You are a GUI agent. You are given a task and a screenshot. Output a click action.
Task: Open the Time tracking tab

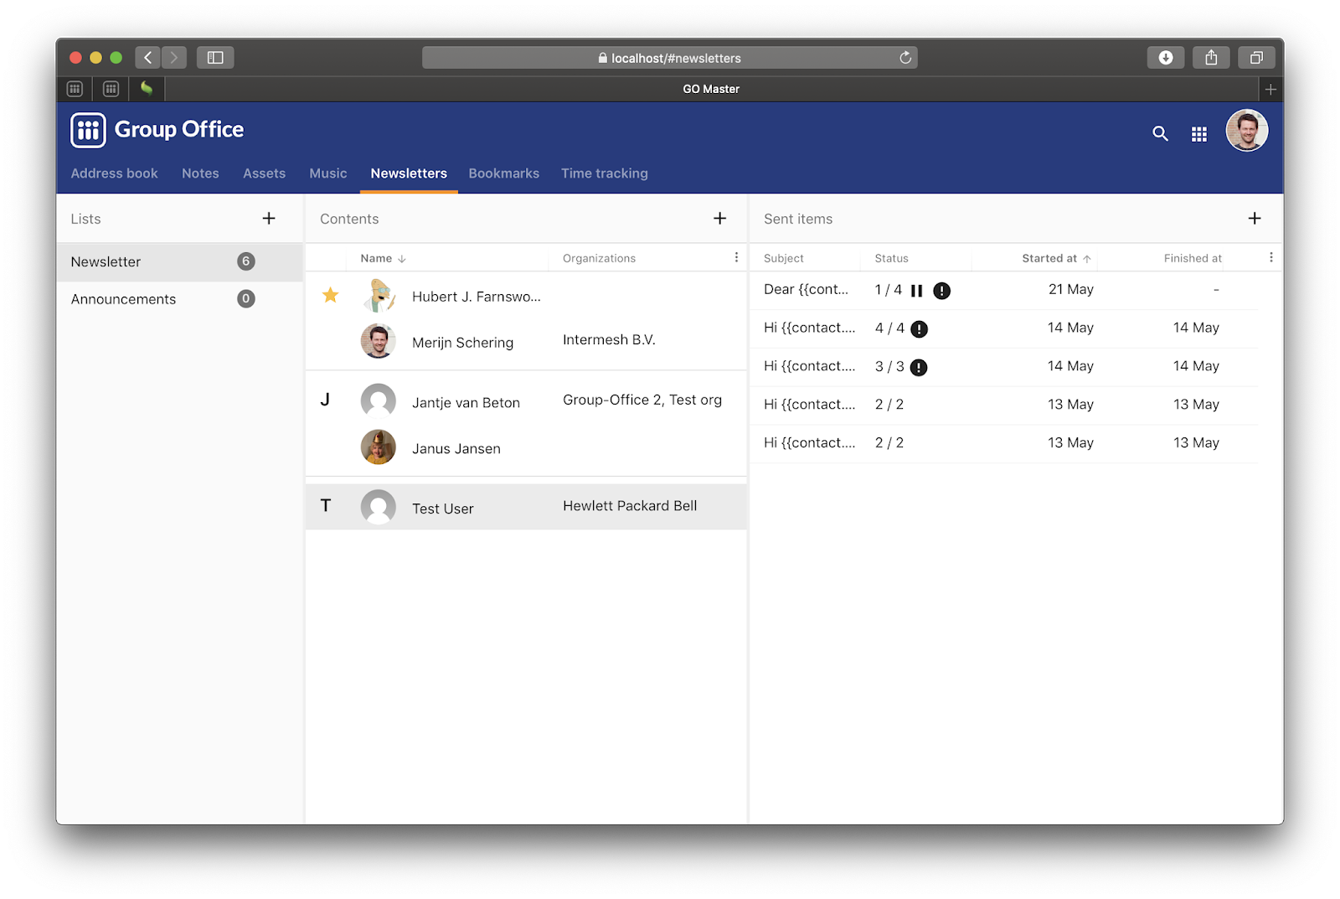(x=604, y=173)
